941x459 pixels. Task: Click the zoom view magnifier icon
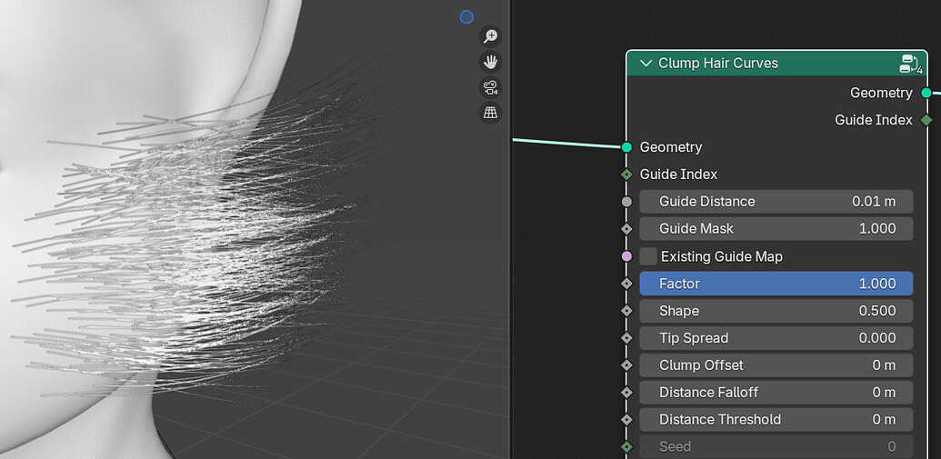coord(490,36)
